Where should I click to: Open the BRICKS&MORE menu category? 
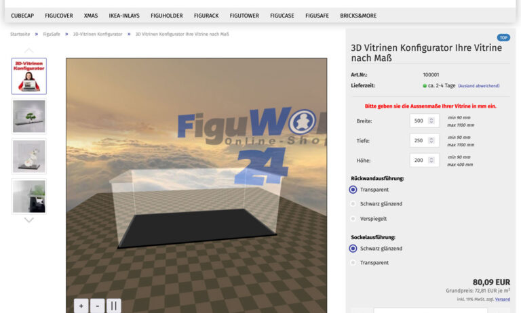[x=358, y=16]
